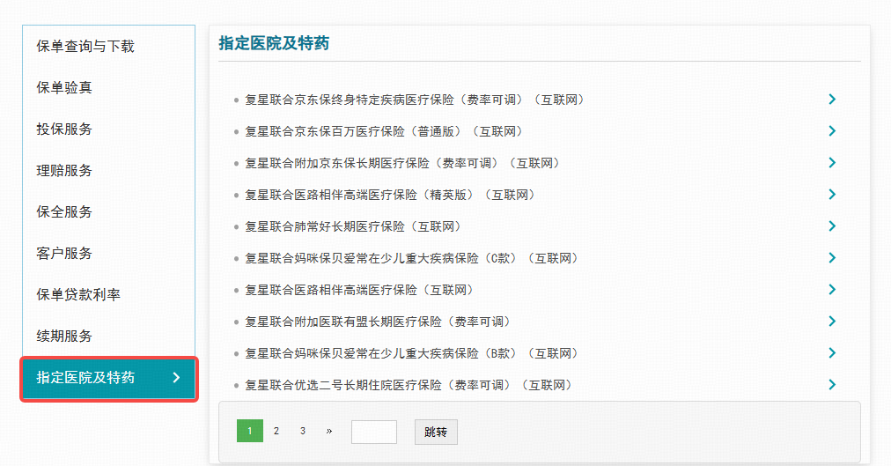Select page 1 in pagination
The height and width of the screenshot is (466, 891).
(x=250, y=431)
